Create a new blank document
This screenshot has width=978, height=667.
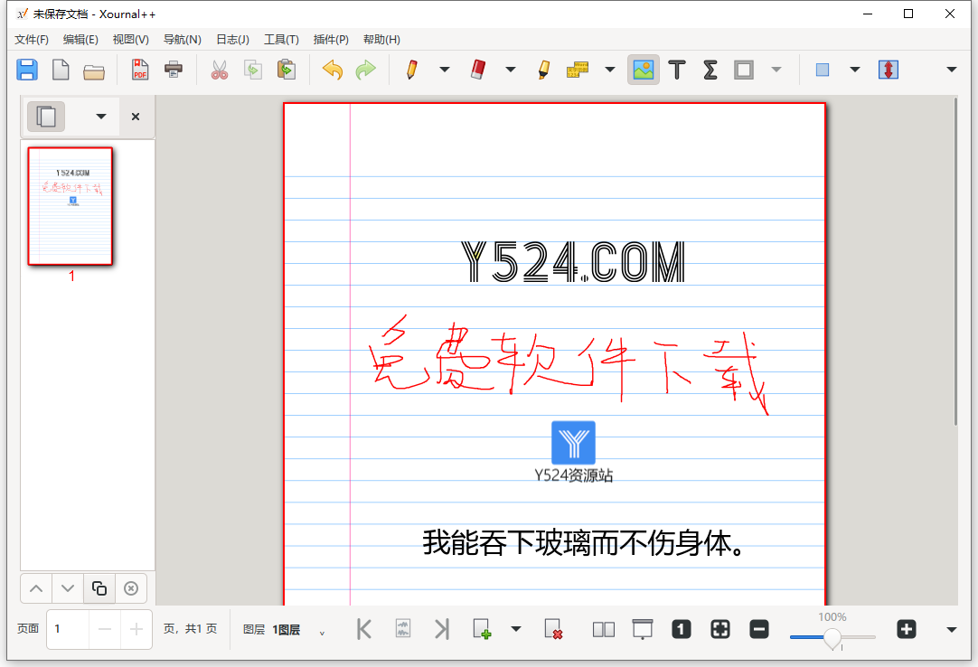coord(61,70)
